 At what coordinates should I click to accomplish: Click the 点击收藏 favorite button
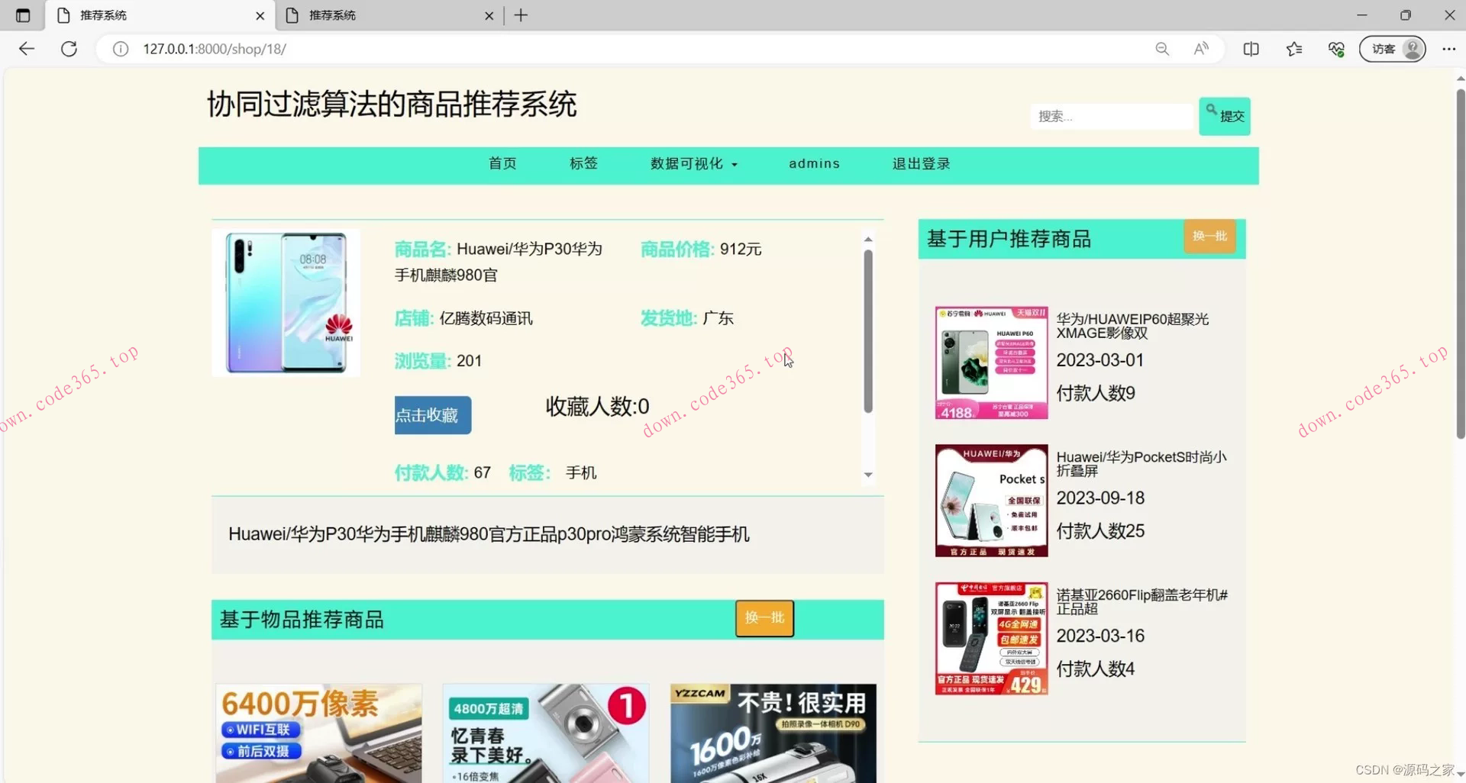[x=432, y=415]
